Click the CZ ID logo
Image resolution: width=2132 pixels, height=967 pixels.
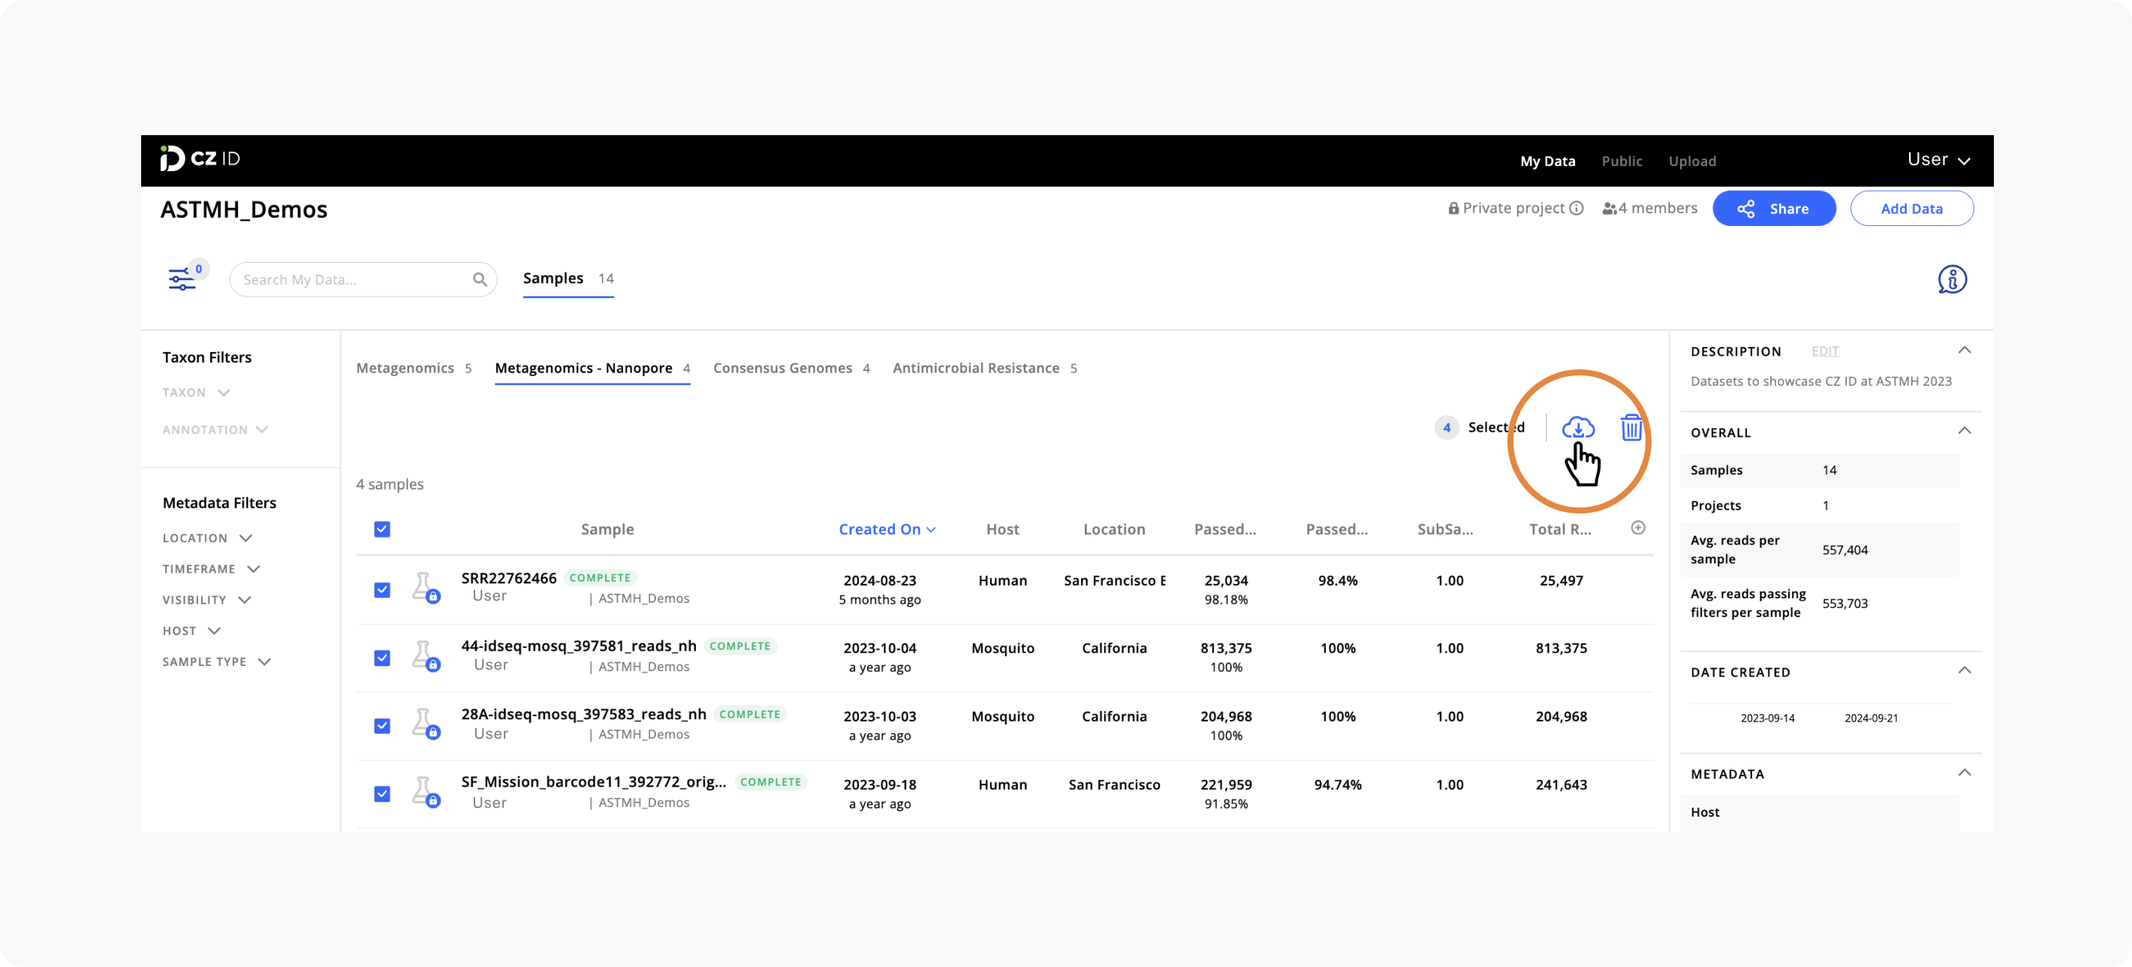click(200, 158)
